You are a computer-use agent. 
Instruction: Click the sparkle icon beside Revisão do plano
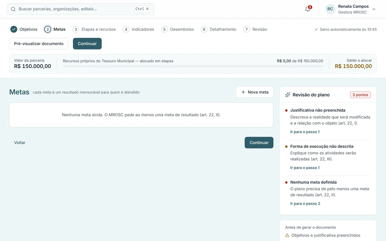pos(288,95)
